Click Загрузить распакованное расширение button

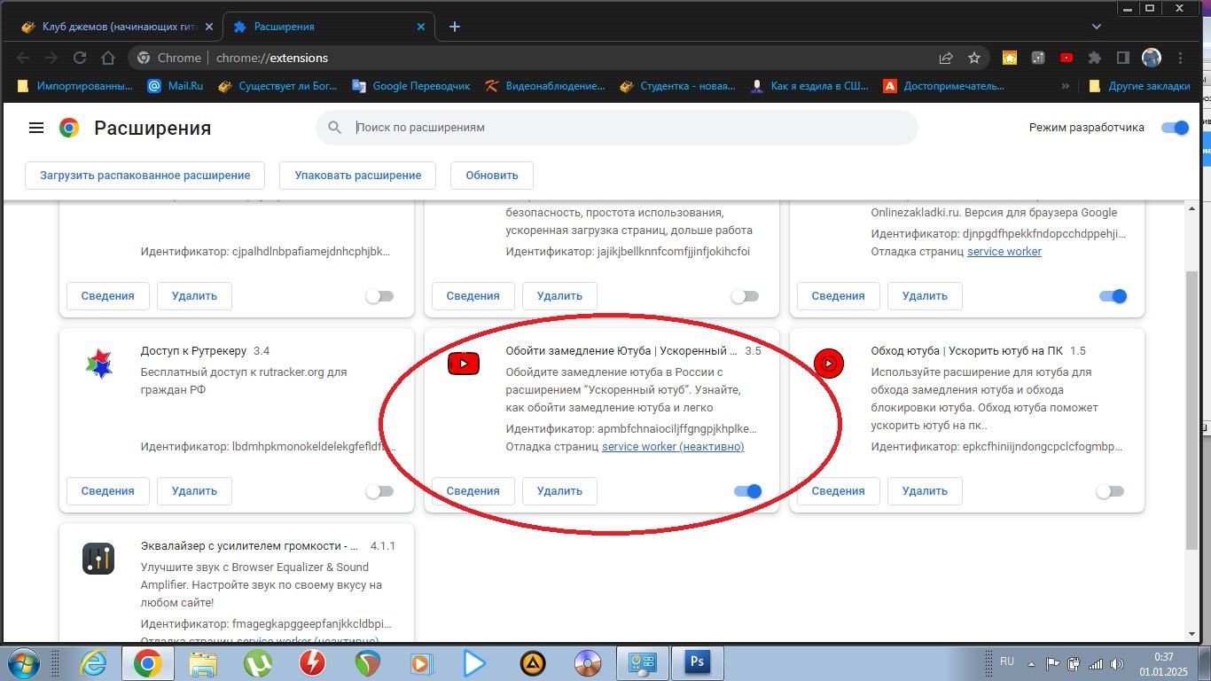[x=145, y=175]
